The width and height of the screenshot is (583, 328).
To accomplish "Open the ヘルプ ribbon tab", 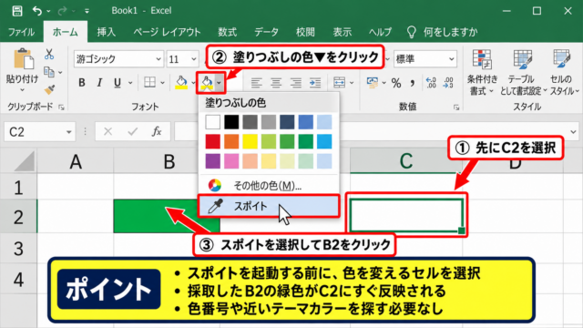I will pyautogui.click(x=380, y=32).
